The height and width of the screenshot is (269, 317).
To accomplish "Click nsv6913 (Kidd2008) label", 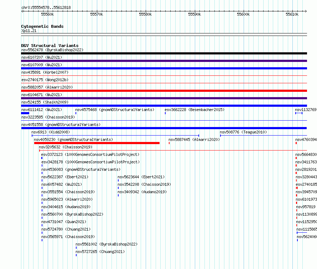I will (51, 132).
